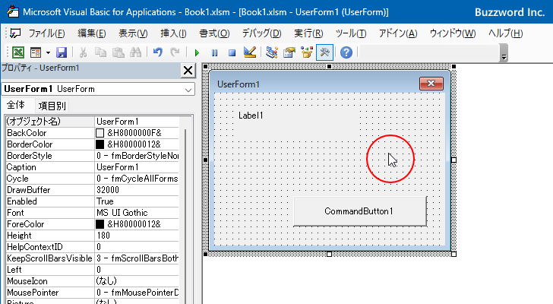Open the Object Browser icon
Image resolution: width=553 pixels, height=304 pixels.
tap(307, 52)
